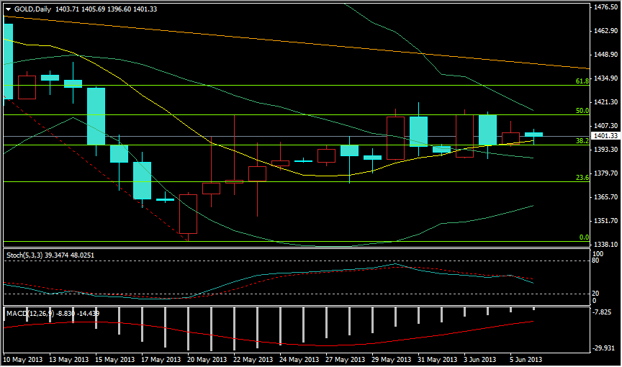622x367 pixels.
Task: Select the red dashed downtrend line
Action: [x=95, y=167]
